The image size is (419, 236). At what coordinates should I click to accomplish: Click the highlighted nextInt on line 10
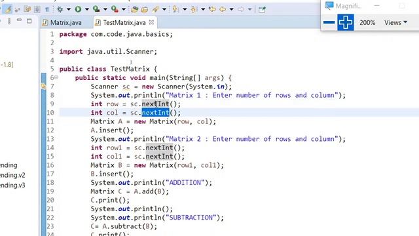(156, 113)
